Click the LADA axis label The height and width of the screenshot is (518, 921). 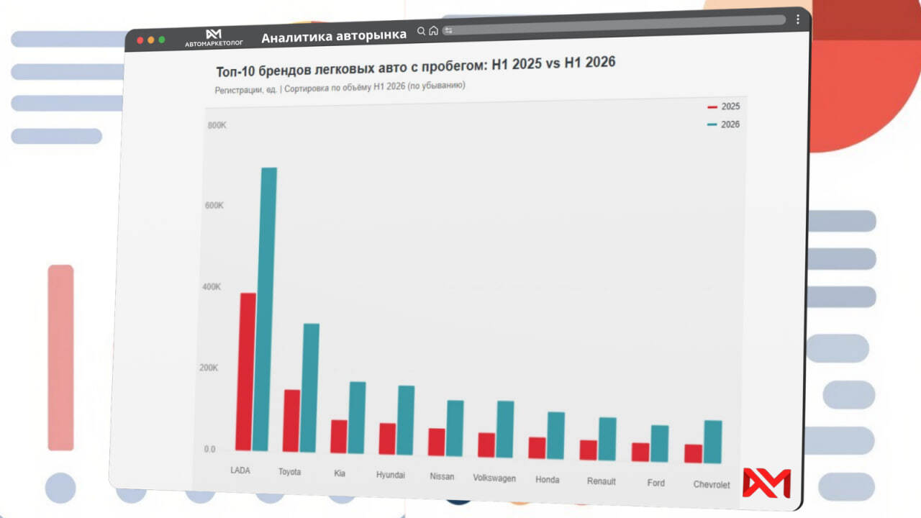[x=240, y=471]
